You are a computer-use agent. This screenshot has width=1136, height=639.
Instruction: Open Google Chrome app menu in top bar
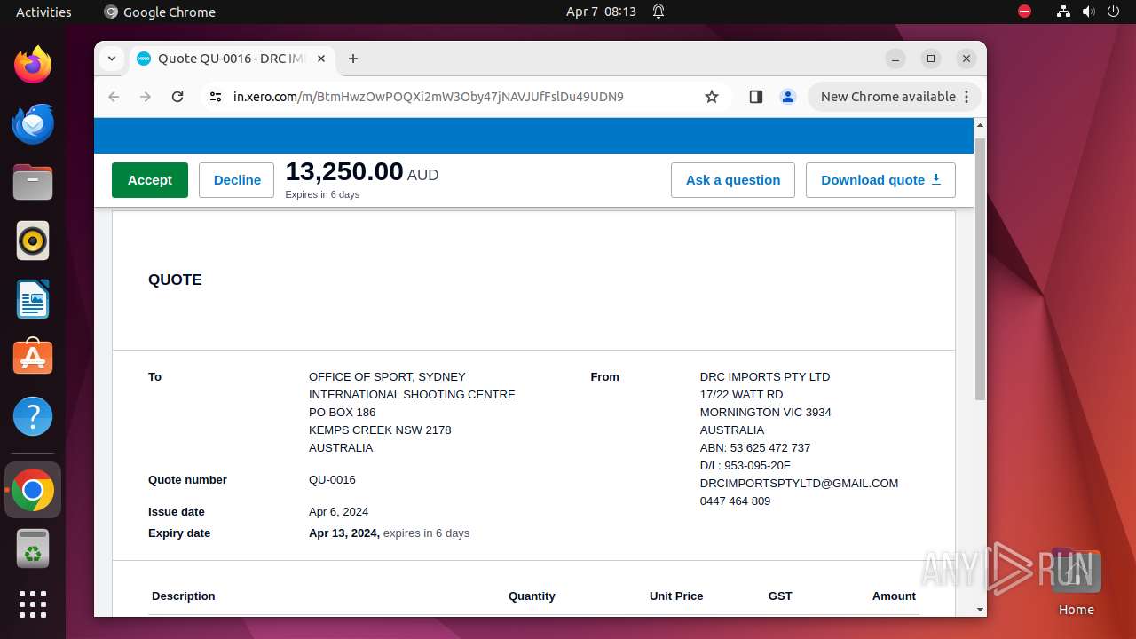[160, 12]
